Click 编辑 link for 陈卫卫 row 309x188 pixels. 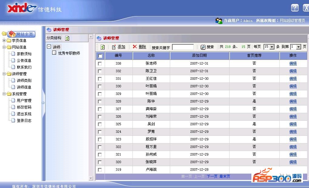(x=293, y=71)
